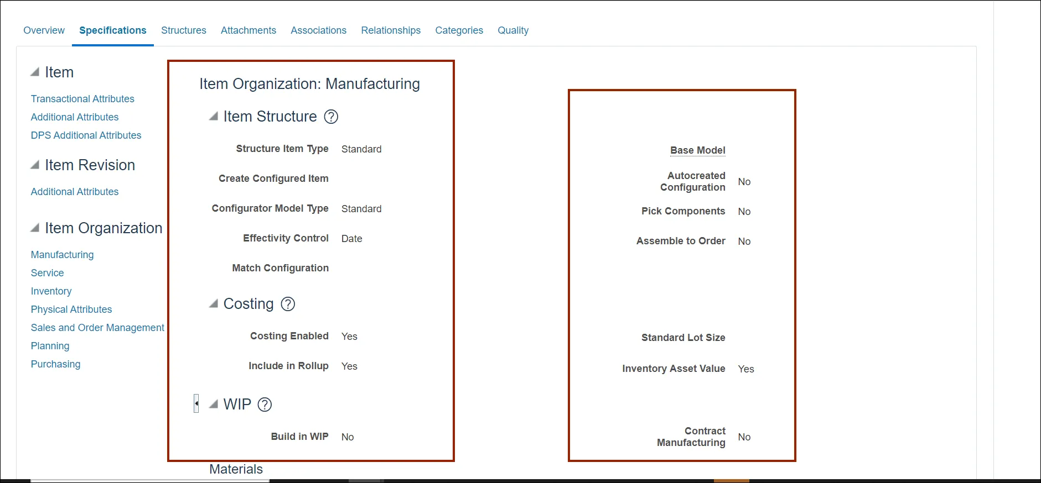Collapse the left navigation pane splitter arrow

[196, 403]
